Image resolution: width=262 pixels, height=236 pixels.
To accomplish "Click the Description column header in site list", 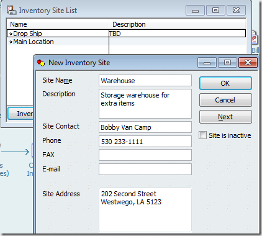I will click(178, 24).
